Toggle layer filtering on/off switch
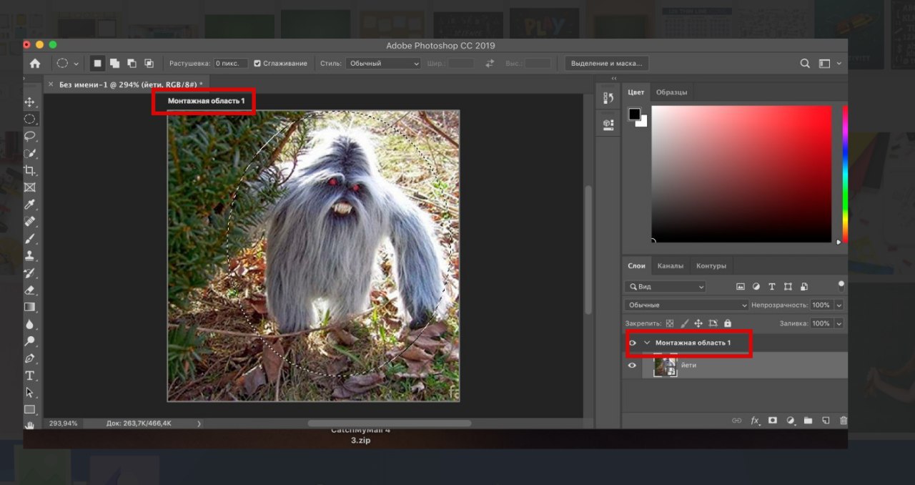The height and width of the screenshot is (485, 915). tap(841, 285)
